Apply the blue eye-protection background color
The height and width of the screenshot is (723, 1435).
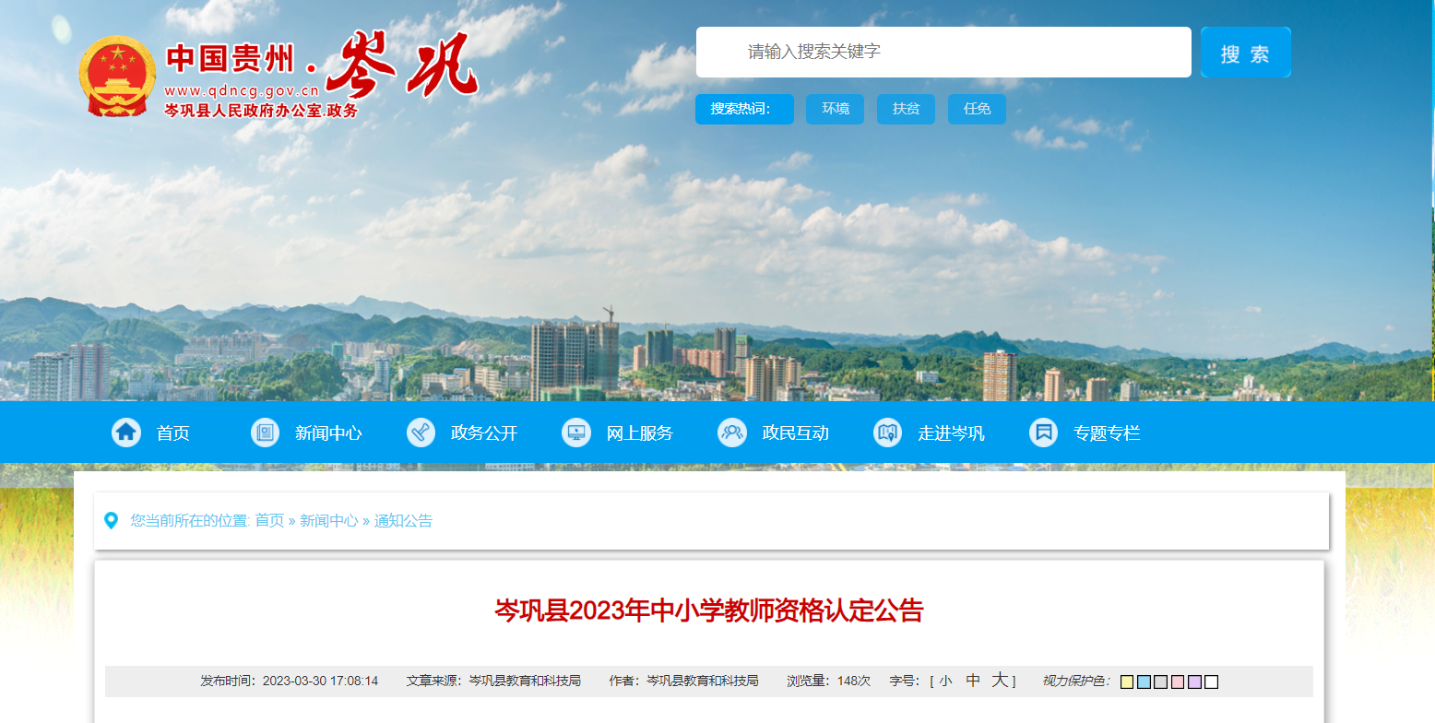pyautogui.click(x=1144, y=682)
